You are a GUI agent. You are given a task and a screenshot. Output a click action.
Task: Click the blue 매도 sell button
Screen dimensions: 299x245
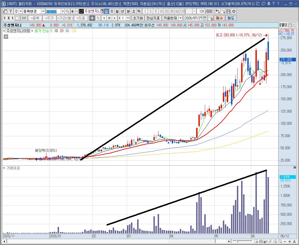(231, 18)
